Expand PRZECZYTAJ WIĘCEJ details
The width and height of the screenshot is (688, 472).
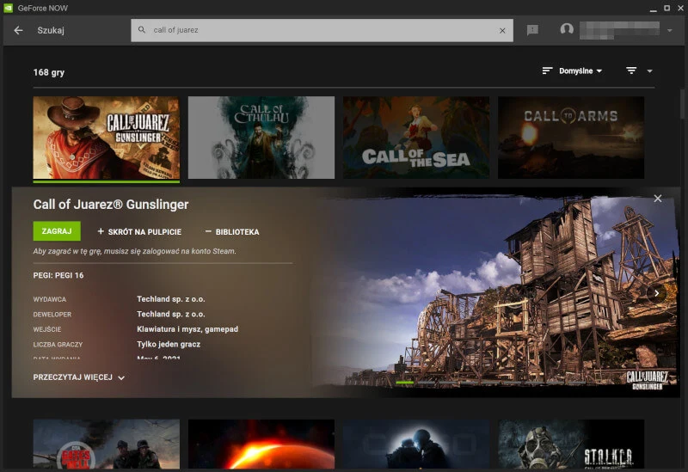[79, 377]
